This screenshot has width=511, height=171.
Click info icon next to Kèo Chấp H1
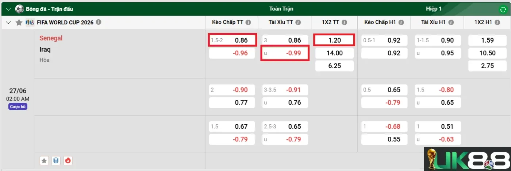[401, 22]
